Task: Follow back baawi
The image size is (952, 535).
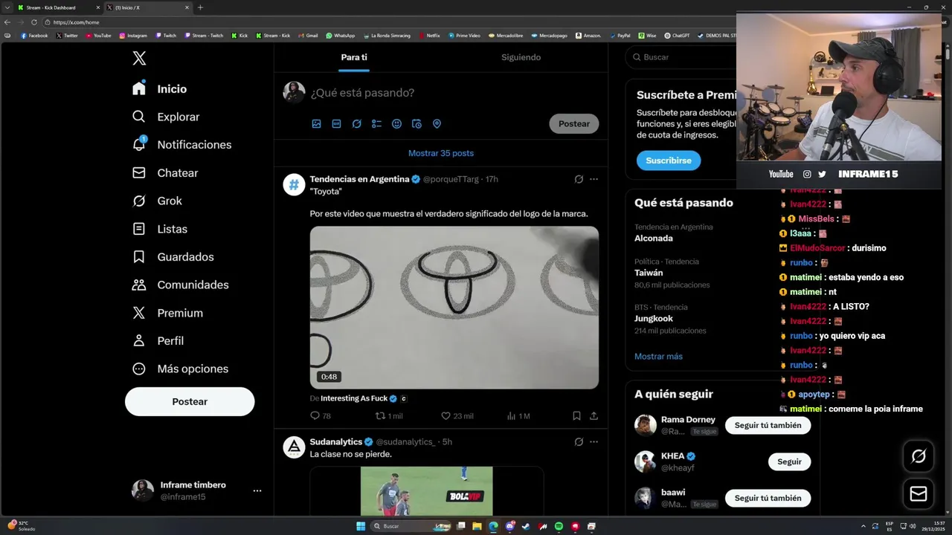Action: (768, 498)
